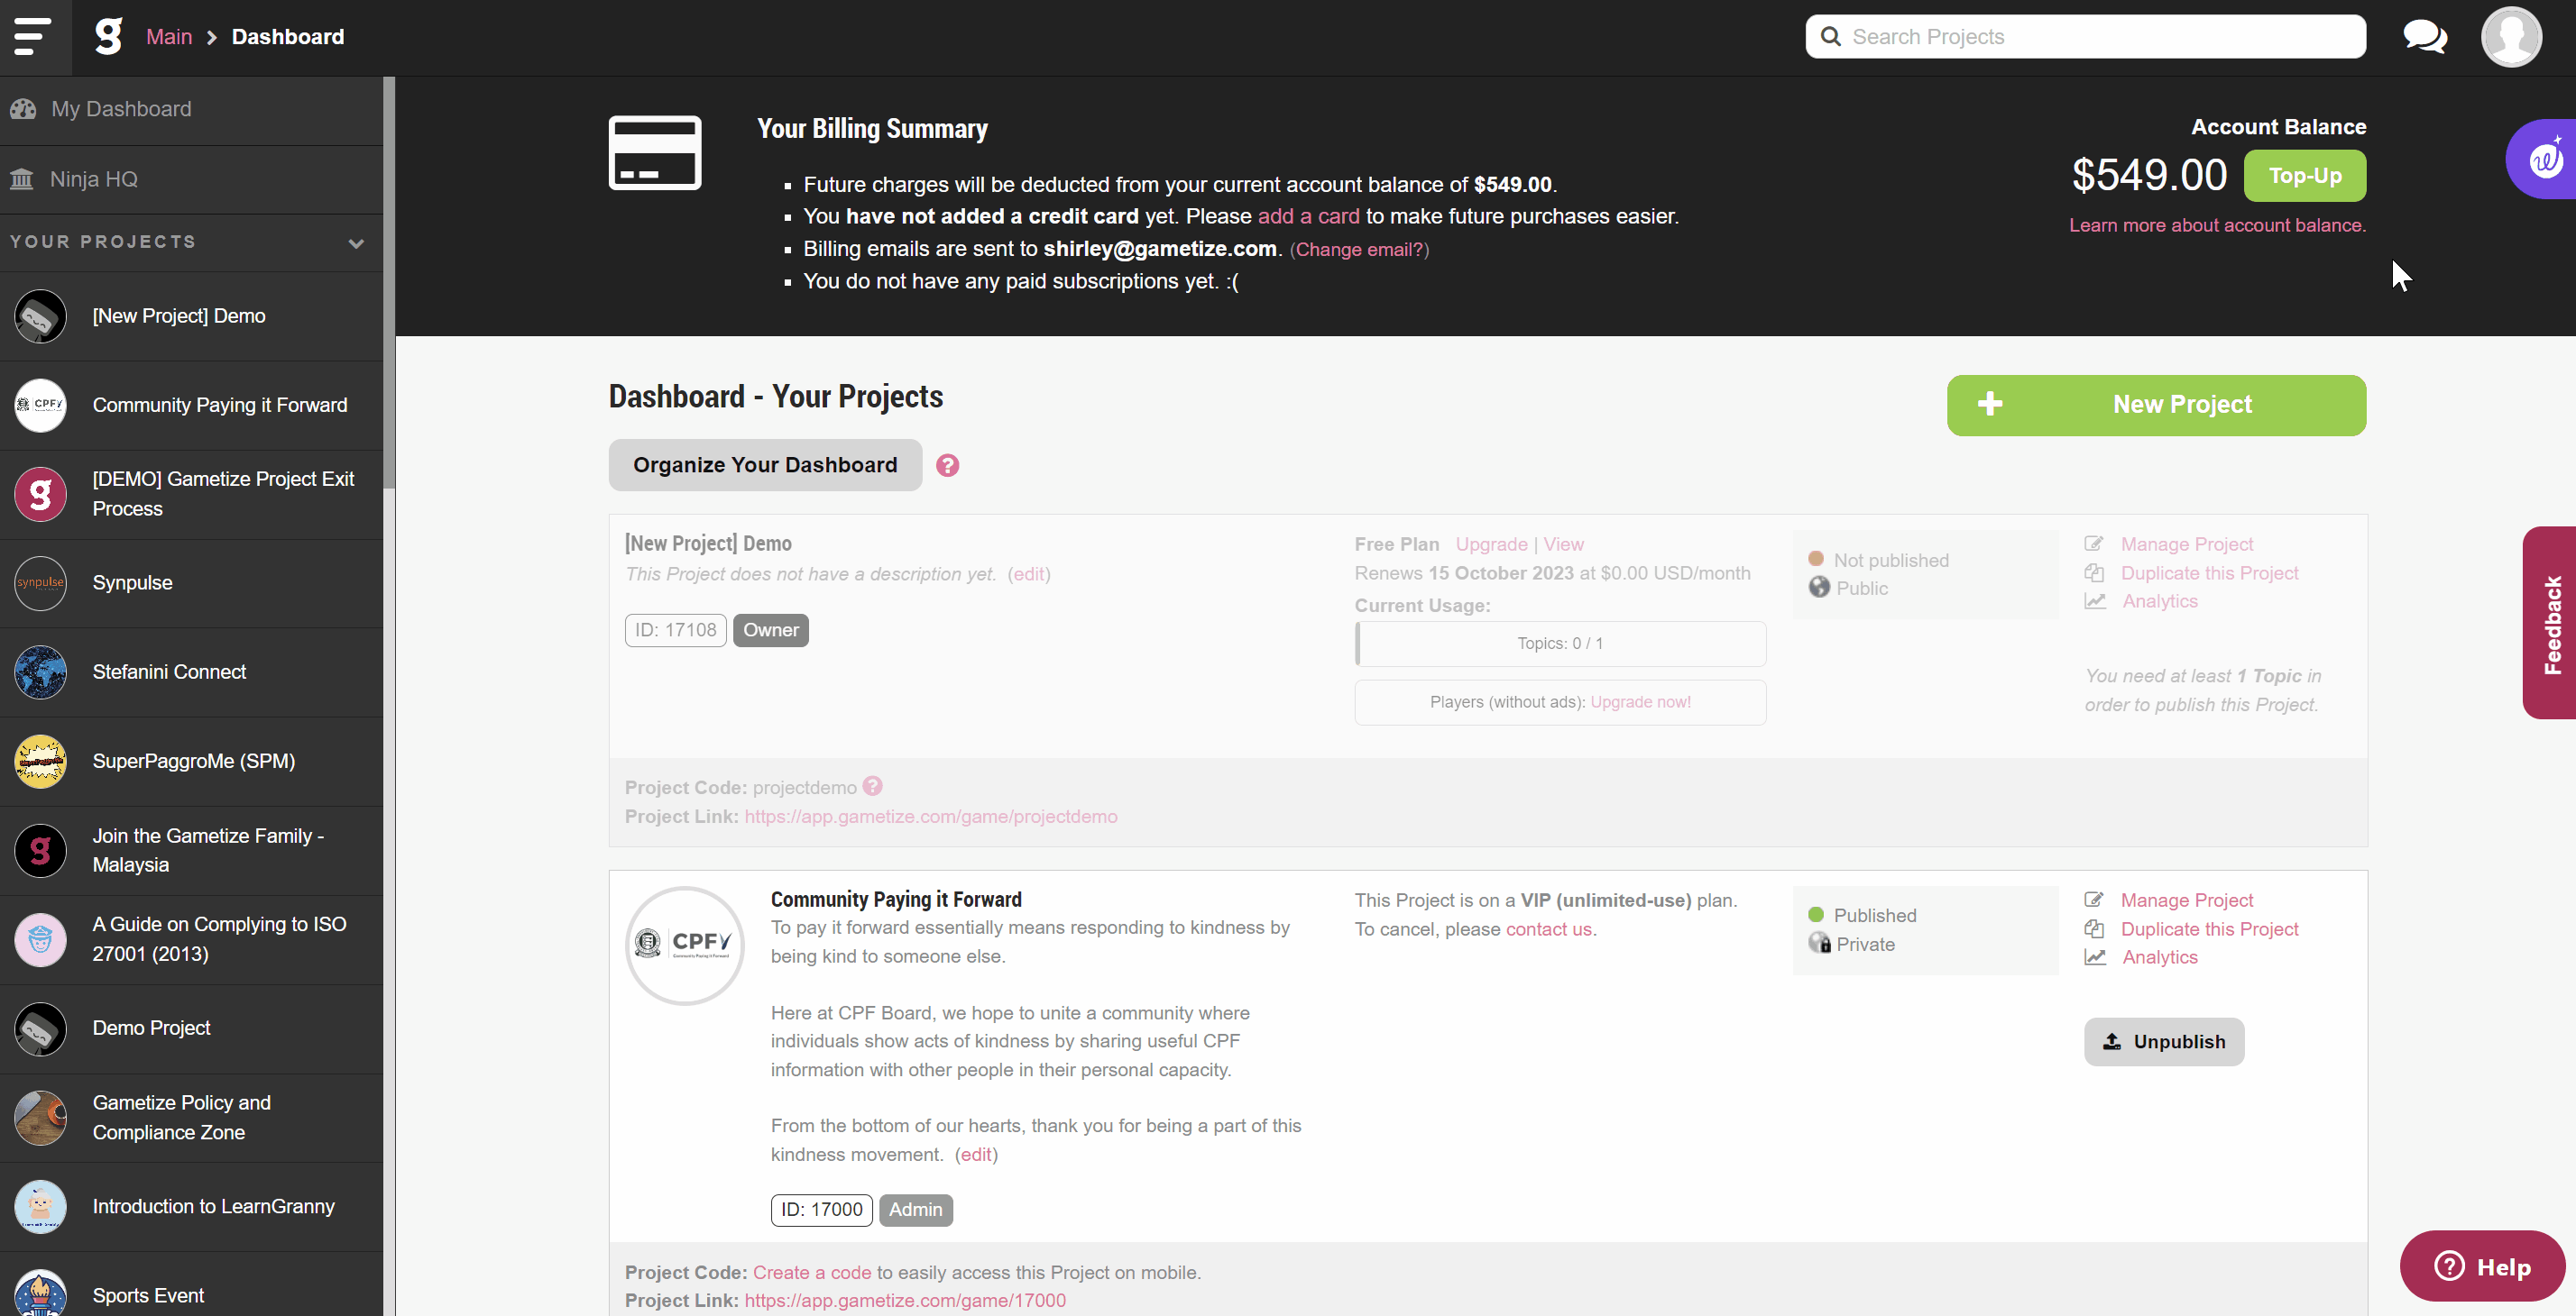
Task: Click the Dashboard breadcrumb text
Action: click(288, 37)
